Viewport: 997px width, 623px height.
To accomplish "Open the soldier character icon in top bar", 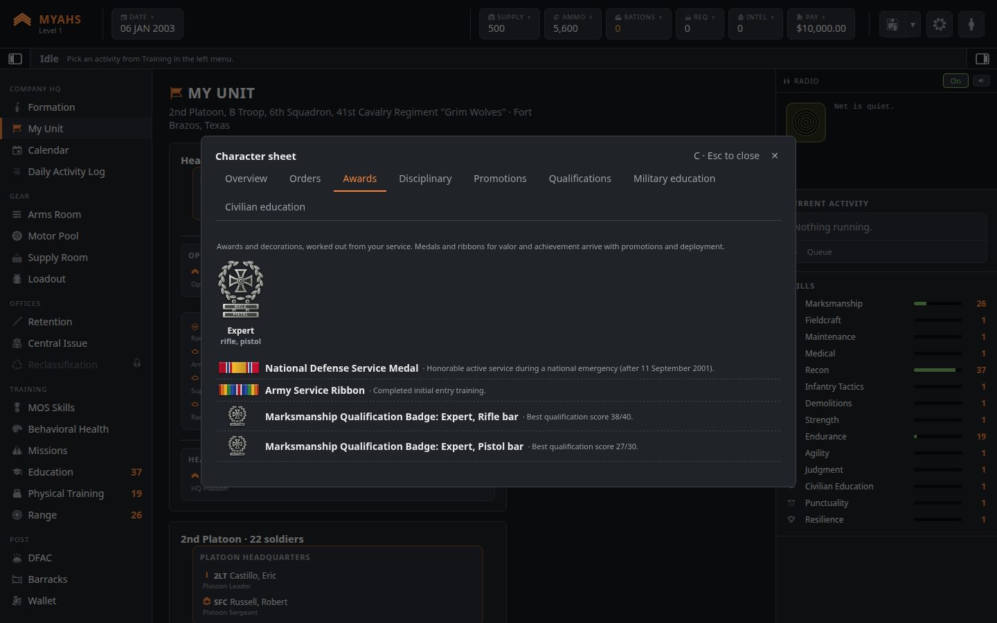I will pos(971,24).
